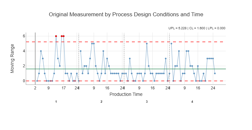Viewport: 252px width, 130px height.
Task: Click the x-axis tick label '2' under Production Time axis
Action: [x=35, y=88]
